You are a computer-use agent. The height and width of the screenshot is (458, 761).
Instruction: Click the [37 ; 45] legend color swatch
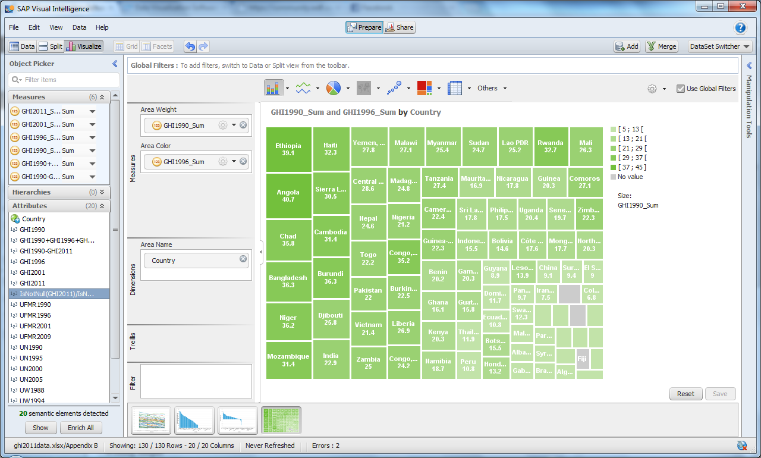coord(614,167)
